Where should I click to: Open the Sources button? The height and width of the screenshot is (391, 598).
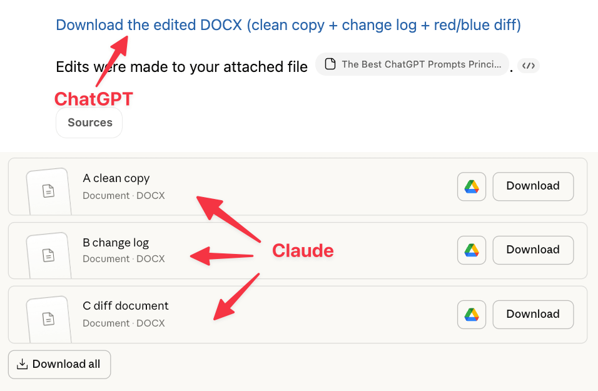pos(89,123)
